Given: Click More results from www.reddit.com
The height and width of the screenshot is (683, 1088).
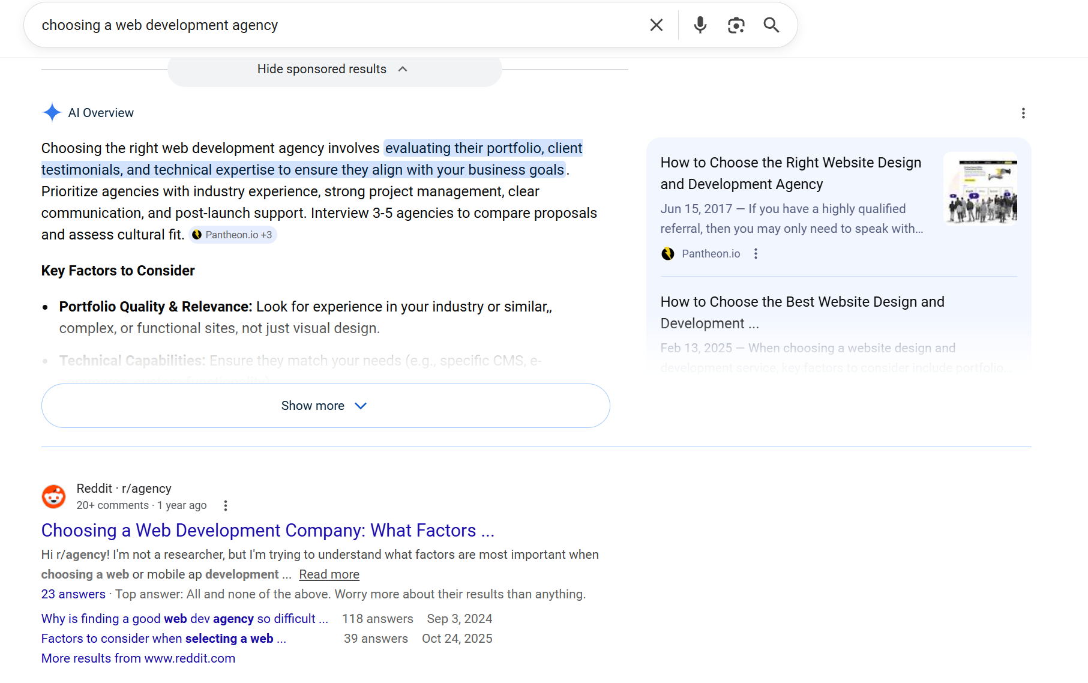Looking at the screenshot, I should tap(138, 658).
